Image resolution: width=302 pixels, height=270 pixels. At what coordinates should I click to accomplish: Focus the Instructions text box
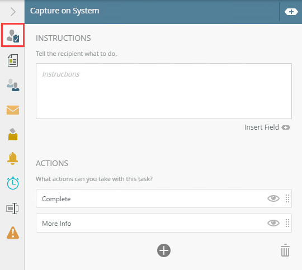(x=164, y=91)
